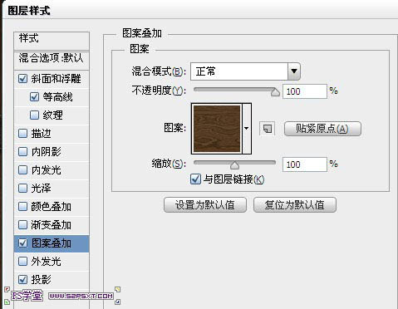
Task: Tick the 描边 checkbox
Action: (x=22, y=134)
